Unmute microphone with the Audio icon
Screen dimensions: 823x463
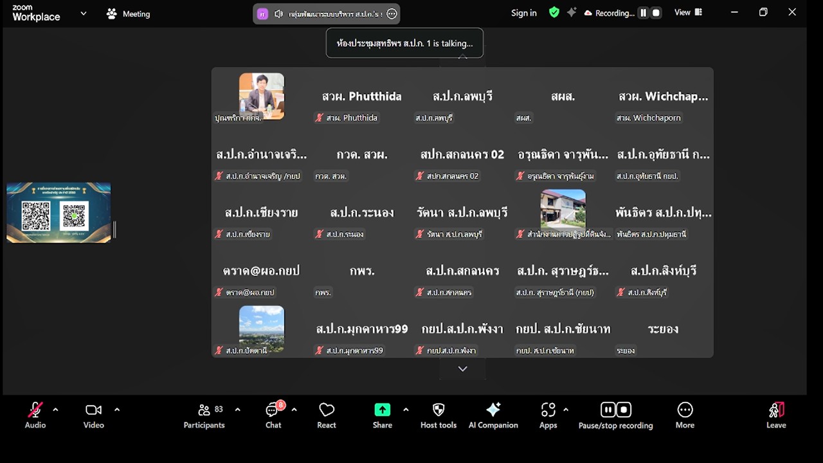[35, 410]
